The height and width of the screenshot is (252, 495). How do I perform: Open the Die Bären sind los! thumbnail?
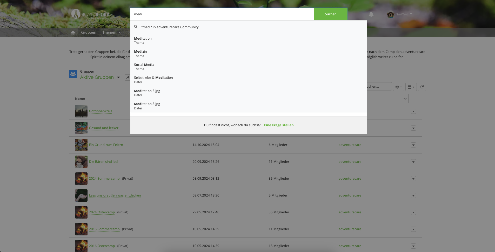[81, 162]
